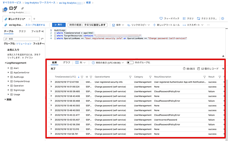
Task: Close the 新しいクエリ 1 tab
Action: pos(29,19)
